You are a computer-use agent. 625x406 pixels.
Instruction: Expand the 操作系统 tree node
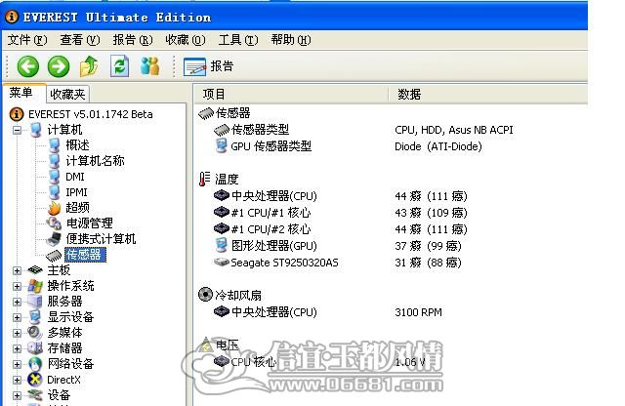pyautogui.click(x=17, y=286)
